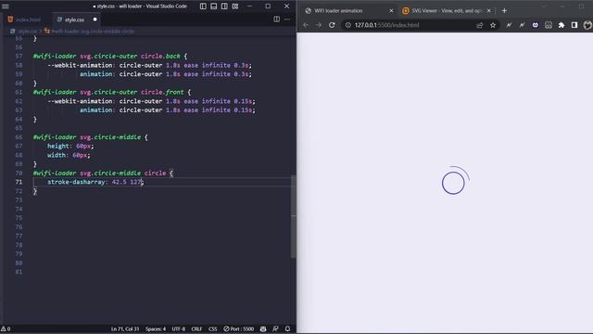Go forward in the browser
Viewport: 593px width, 334px height.
[x=319, y=25]
